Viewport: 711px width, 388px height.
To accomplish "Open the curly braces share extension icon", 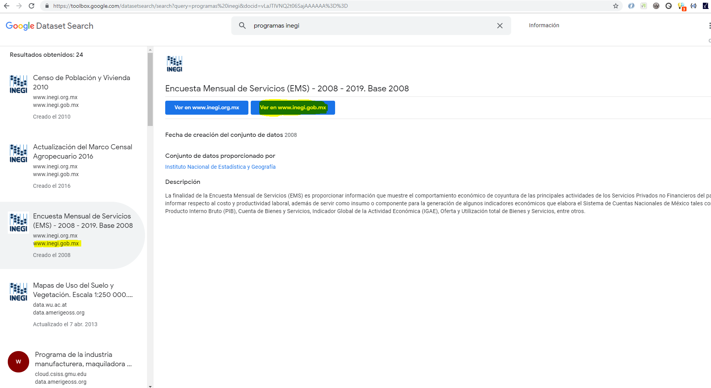I will pos(694,6).
